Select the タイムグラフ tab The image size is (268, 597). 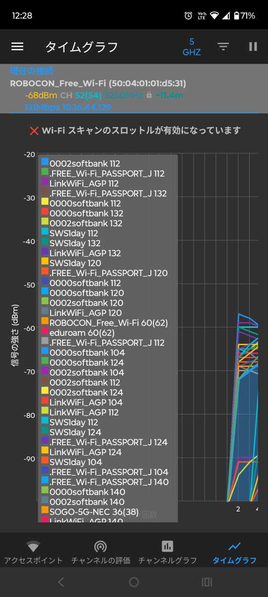click(x=234, y=553)
